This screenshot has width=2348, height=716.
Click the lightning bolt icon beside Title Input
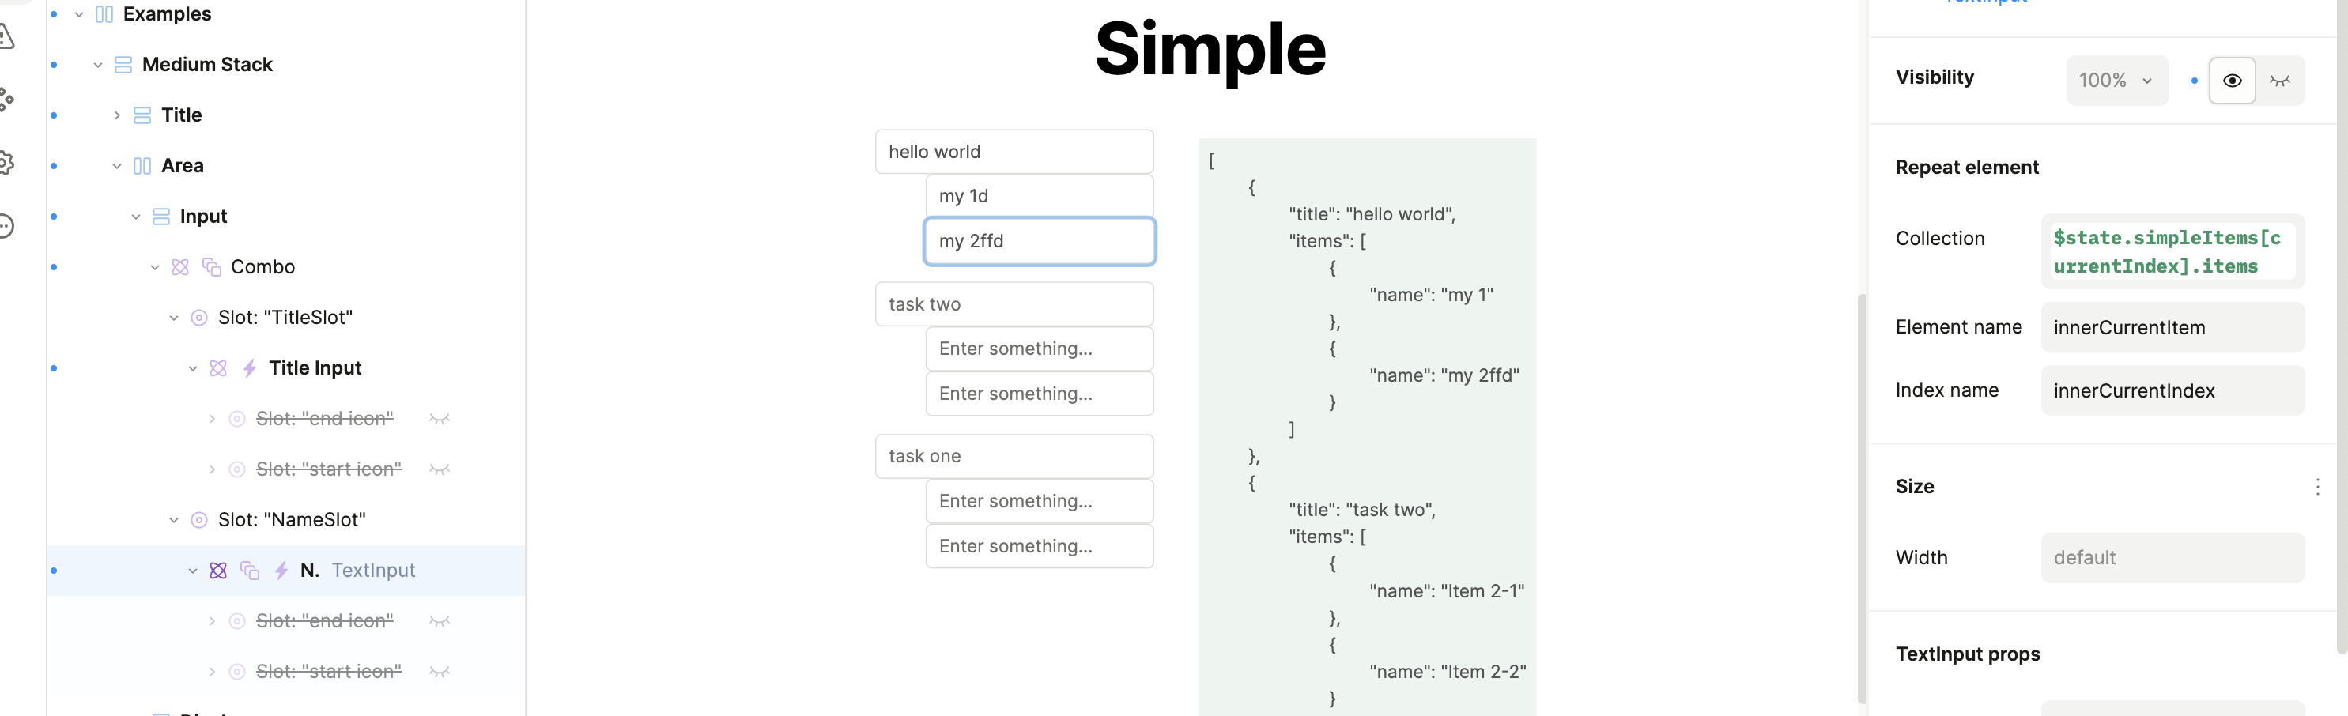coord(250,368)
